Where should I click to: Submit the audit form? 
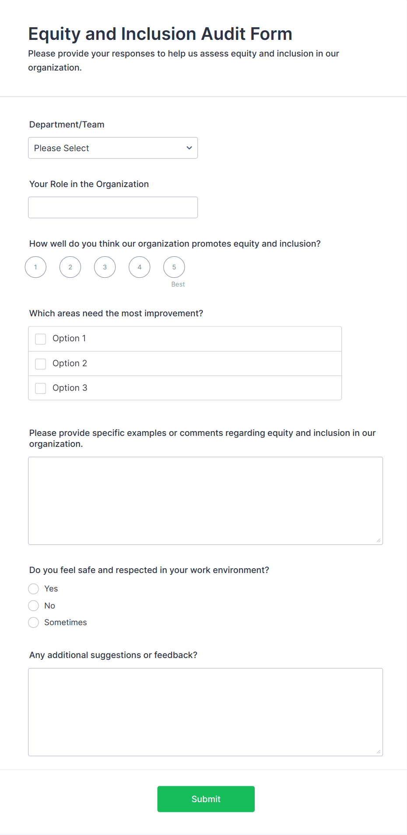coord(206,799)
